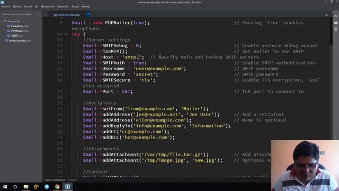The image size is (339, 191).
Task: Click the port value 587
Action: coord(126,92)
